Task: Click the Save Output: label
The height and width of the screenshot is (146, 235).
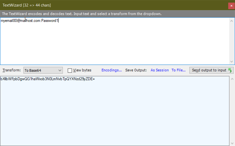Action: pos(136,70)
